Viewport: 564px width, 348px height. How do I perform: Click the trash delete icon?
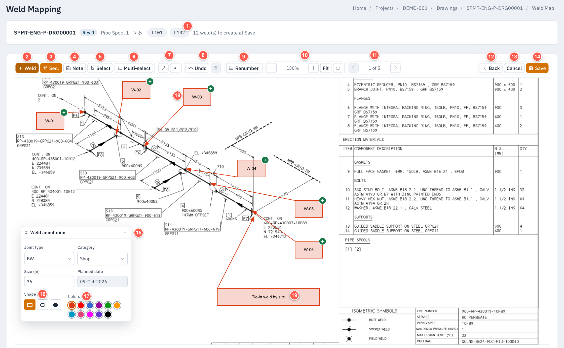pyautogui.click(x=216, y=68)
